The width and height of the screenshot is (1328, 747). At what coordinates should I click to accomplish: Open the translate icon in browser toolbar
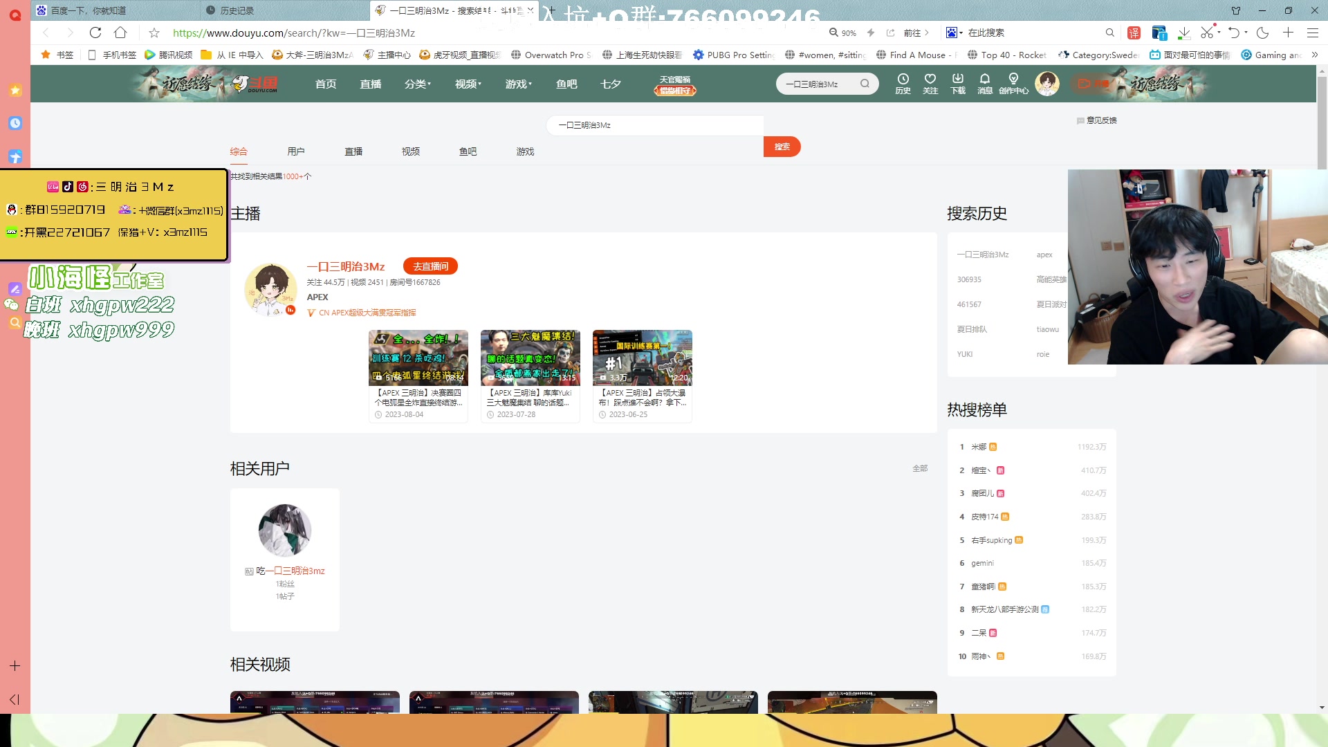click(1134, 33)
